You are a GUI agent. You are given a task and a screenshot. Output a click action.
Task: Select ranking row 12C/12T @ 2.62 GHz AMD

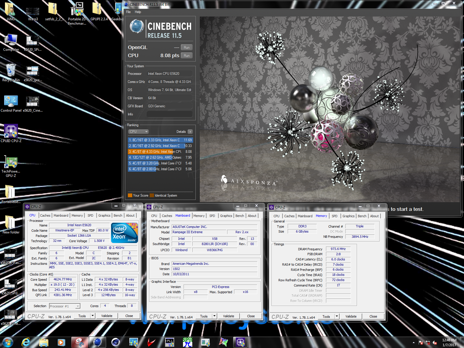coord(160,157)
